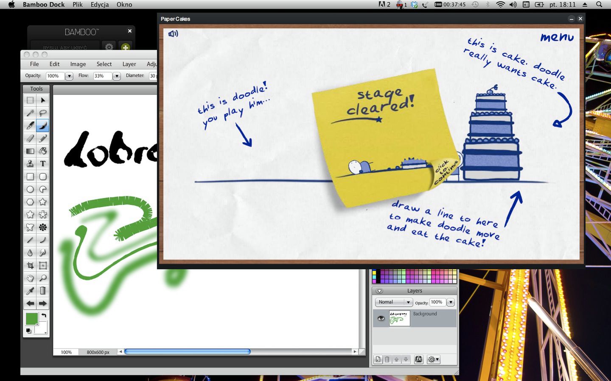Click the Flow 33% input field
Image resolution: width=611 pixels, height=381 pixels.
tap(103, 76)
